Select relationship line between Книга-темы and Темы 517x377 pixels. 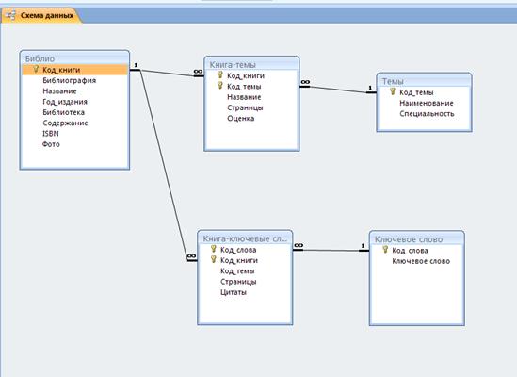(x=338, y=90)
